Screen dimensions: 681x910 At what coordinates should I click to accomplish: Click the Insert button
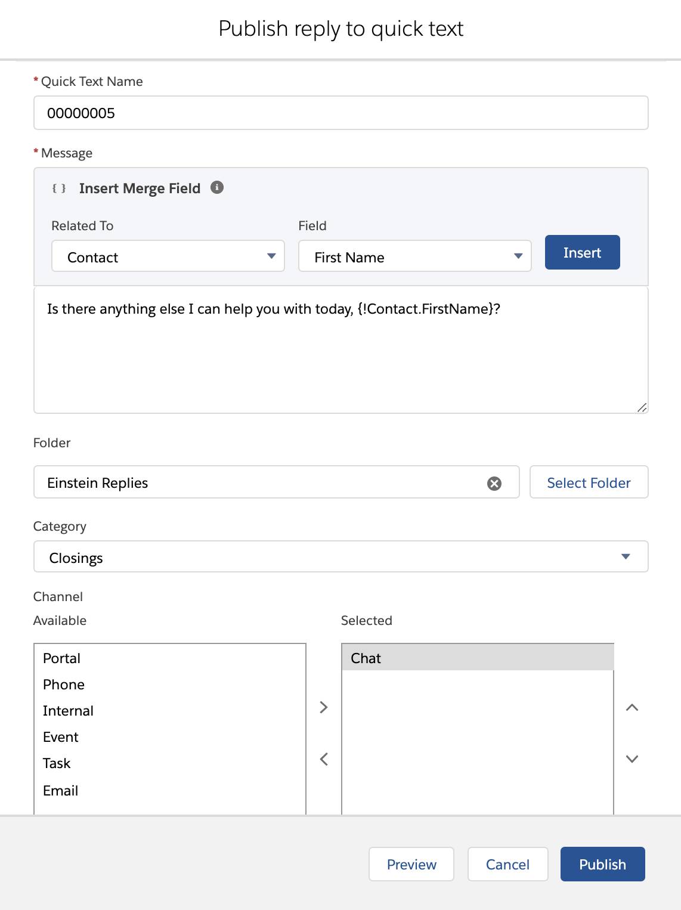pyautogui.click(x=582, y=253)
